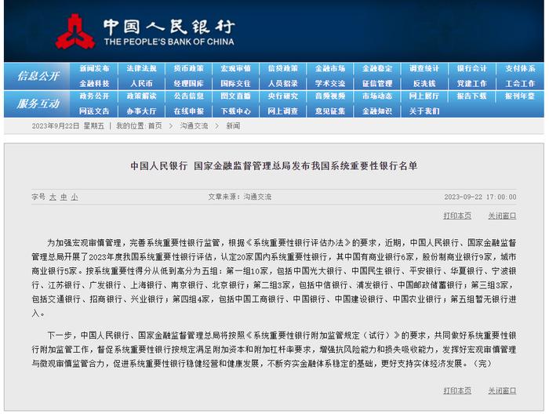Go to 人民币 section
The width and height of the screenshot is (549, 417).
tap(141, 84)
